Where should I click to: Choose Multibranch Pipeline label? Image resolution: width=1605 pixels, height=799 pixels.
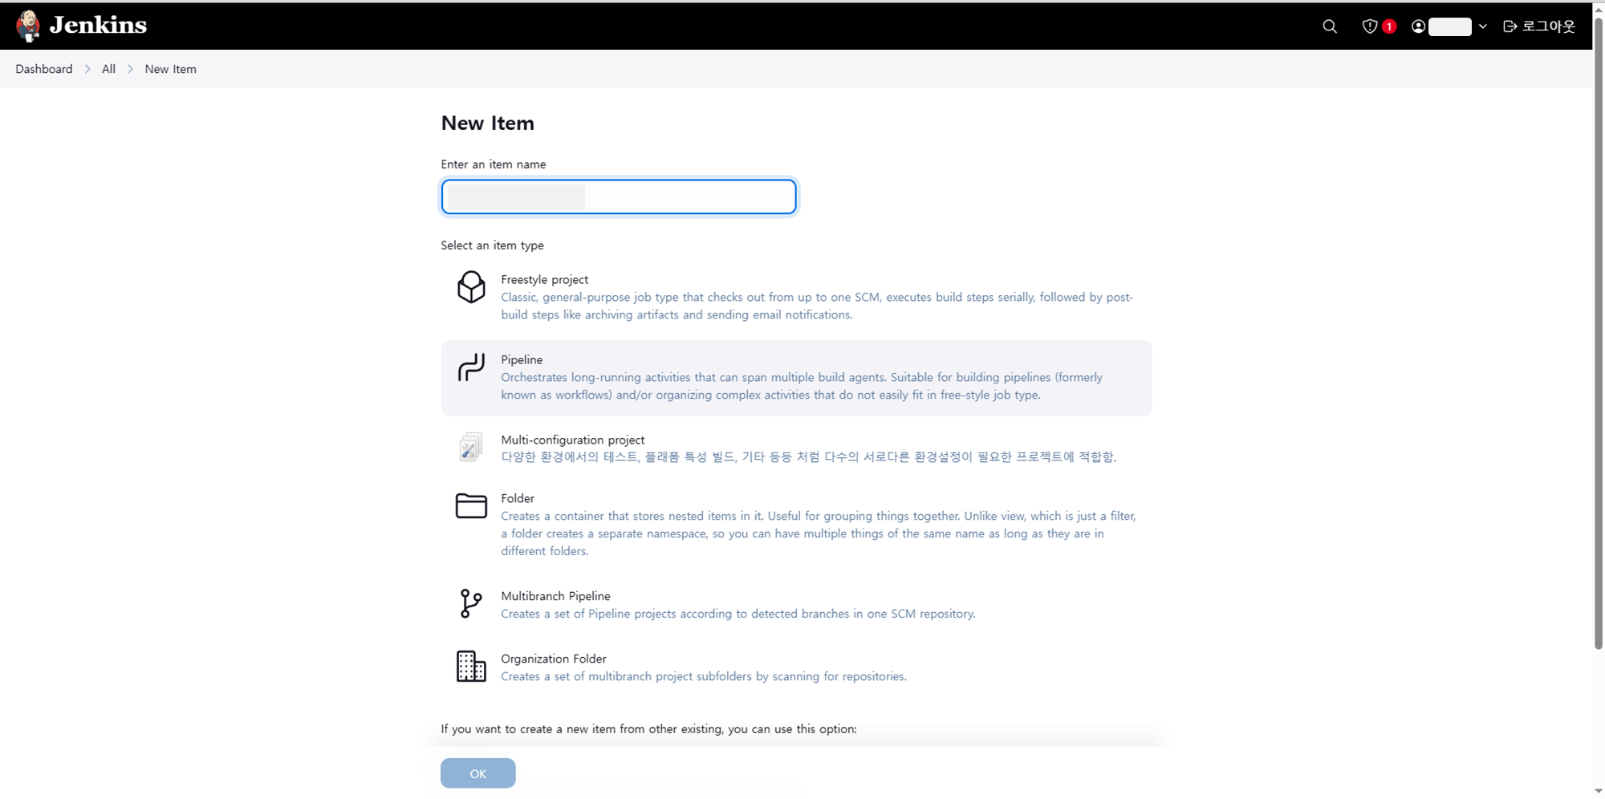555,596
